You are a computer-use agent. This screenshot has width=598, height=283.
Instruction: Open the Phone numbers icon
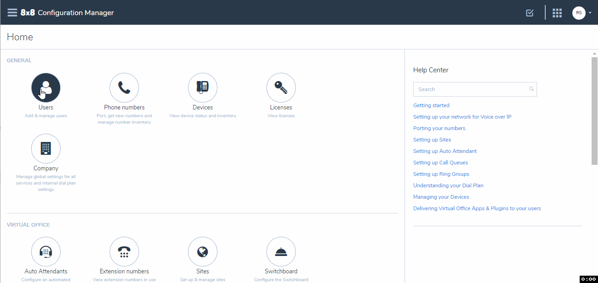tap(124, 87)
